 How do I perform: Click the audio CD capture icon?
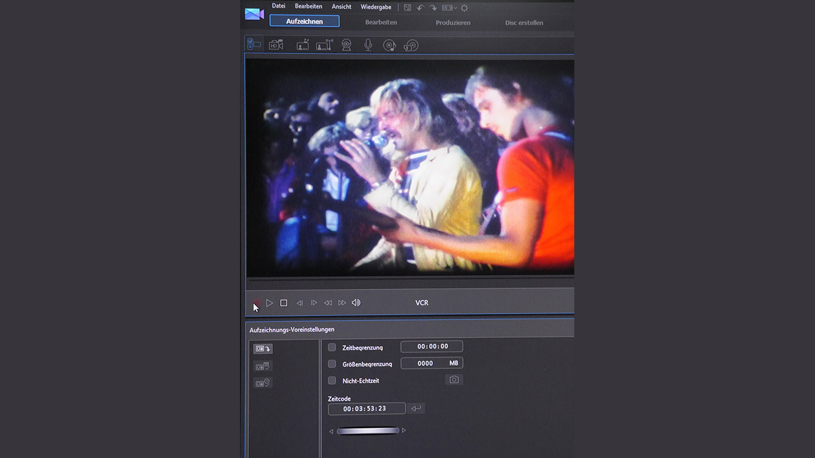pyautogui.click(x=389, y=45)
